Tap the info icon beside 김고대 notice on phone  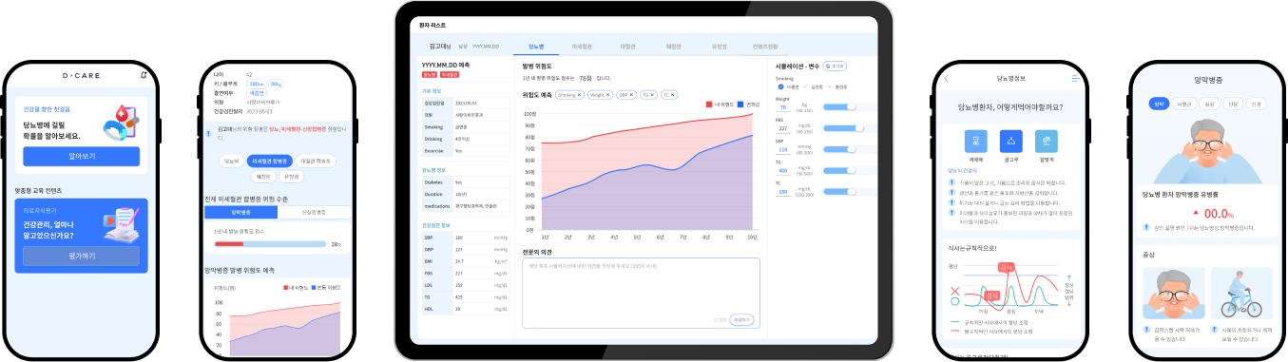[208, 134]
